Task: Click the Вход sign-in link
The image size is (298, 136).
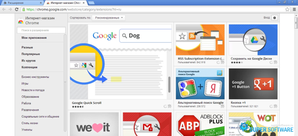Action: [x=267, y=17]
